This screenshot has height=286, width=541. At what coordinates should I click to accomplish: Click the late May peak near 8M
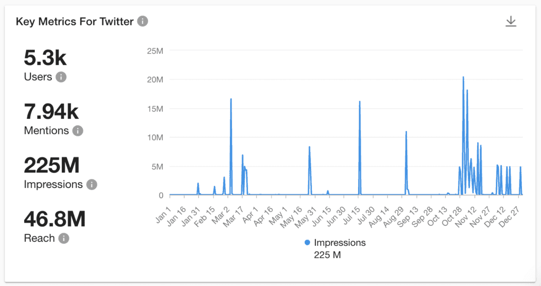309,147
